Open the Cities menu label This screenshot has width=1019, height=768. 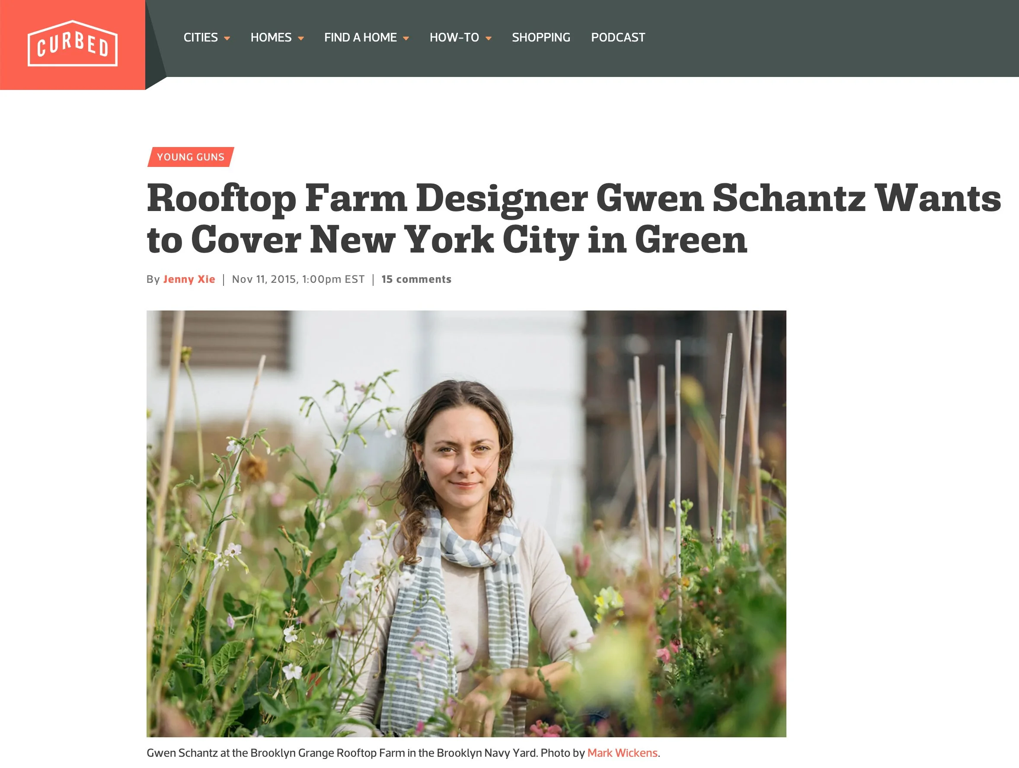201,37
